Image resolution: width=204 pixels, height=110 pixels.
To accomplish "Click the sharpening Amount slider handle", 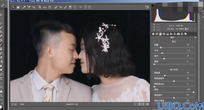I will (x=161, y=48).
